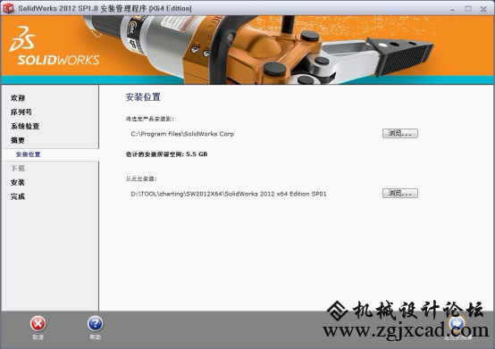Click the blue next arrow icon
495x349 pixels.
(457, 323)
